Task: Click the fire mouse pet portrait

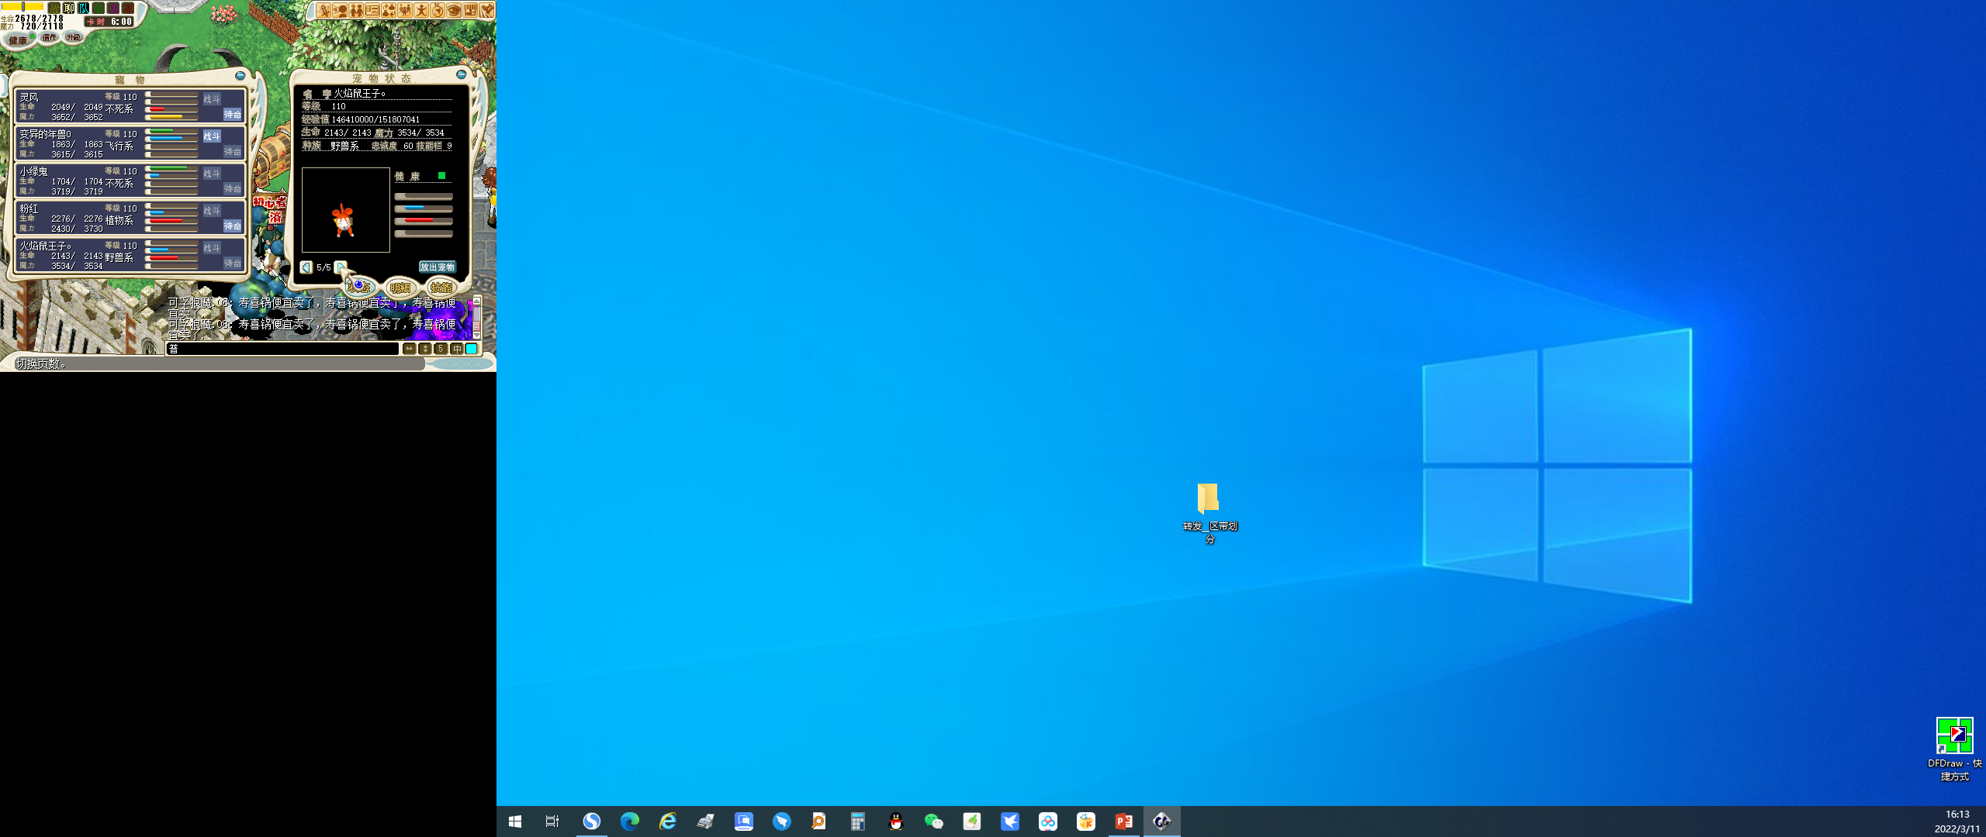Action: (x=345, y=210)
